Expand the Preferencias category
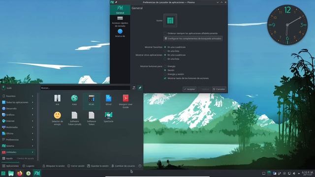Screen dimensions: 315x177 (x=18, y=140)
